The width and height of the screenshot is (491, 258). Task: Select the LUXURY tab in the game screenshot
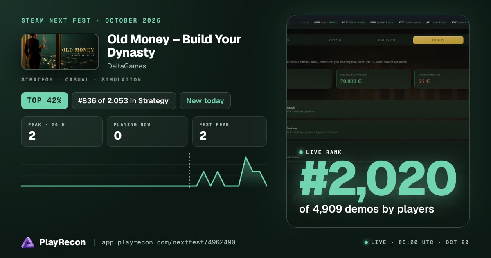pos(438,40)
